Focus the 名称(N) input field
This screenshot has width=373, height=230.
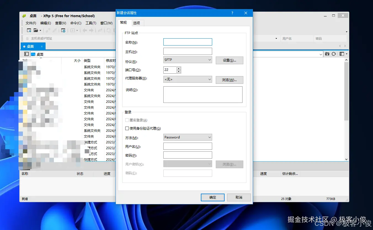[x=188, y=42]
